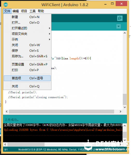Image resolution: width=131 pixels, height=155 pixels.
Task: Select 关闭 Ctrl+W menu entry
Action: (27, 45)
